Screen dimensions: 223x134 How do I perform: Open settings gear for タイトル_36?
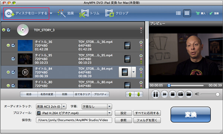[x=141, y=42]
